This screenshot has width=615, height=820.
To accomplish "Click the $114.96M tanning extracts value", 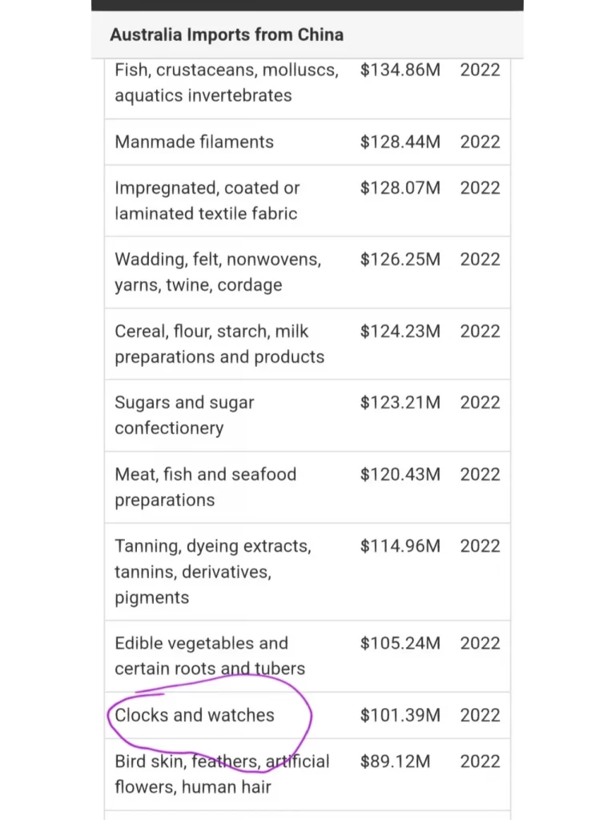I will (400, 546).
